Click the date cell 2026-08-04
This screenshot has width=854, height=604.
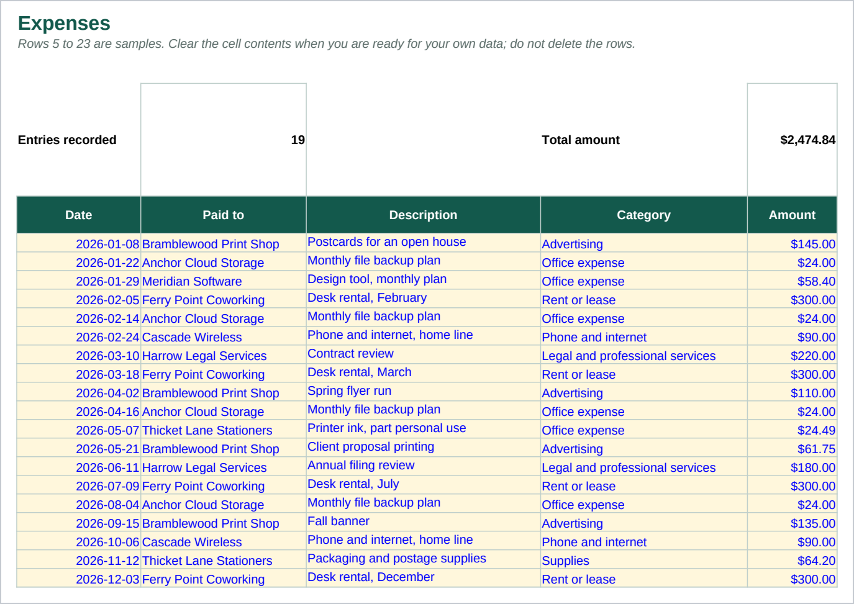point(79,504)
